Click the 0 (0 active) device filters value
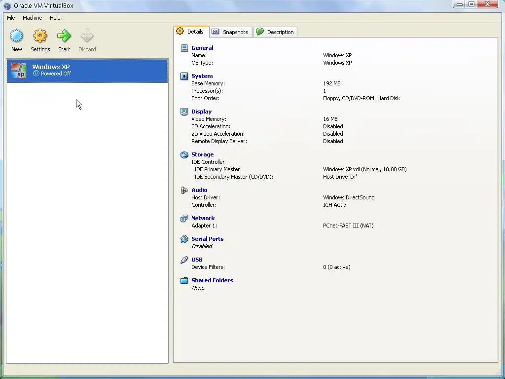Viewport: 505px width, 379px height. pos(336,267)
